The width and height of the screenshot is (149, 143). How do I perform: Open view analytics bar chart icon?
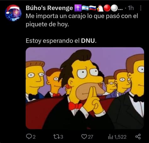pyautogui.click(x=111, y=137)
